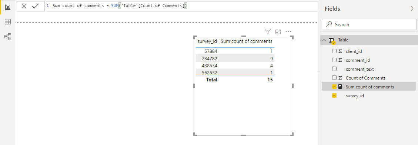Select the comment_id field name
The width and height of the screenshot is (418, 145).
(358, 60)
